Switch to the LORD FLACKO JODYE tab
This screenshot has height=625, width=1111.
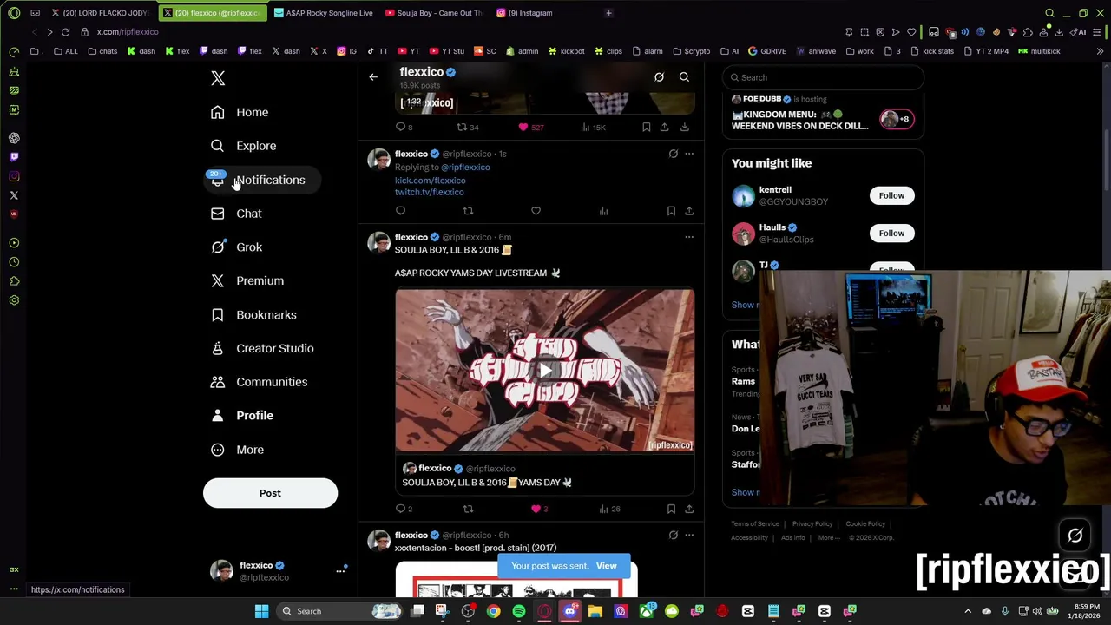pos(100,13)
